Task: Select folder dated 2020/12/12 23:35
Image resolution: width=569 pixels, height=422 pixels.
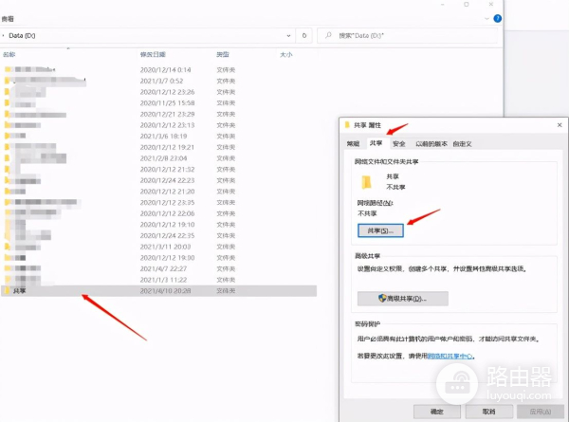Action: click(x=158, y=203)
